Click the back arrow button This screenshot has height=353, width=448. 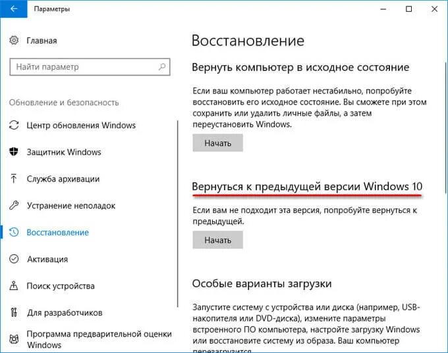(13, 9)
